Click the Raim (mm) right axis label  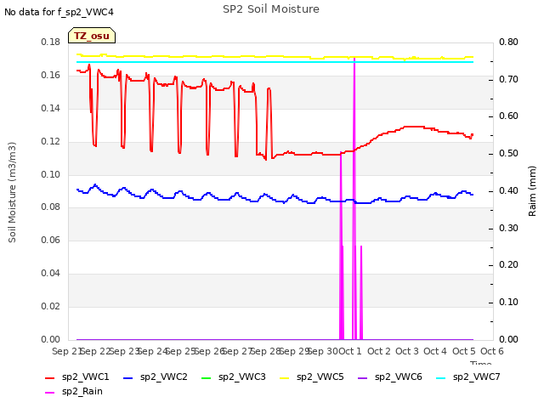tap(532, 191)
